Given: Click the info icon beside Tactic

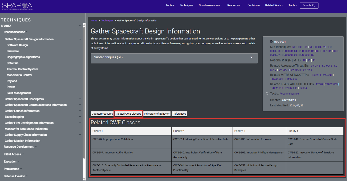Looking at the screenshot, I should (267, 94).
